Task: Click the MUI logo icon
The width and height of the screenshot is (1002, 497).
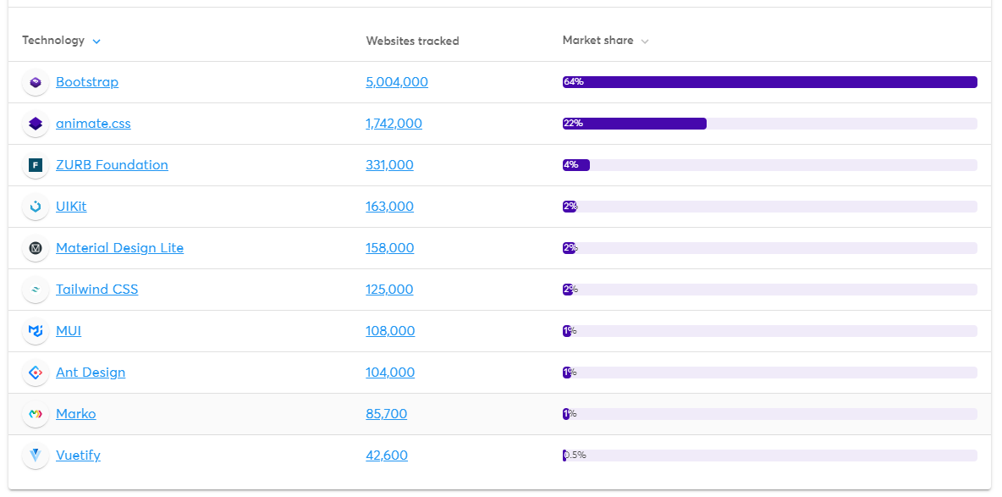Action: click(x=36, y=331)
